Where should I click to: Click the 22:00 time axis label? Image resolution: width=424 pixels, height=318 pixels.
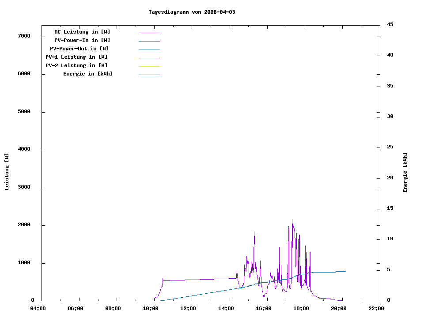(x=376, y=308)
